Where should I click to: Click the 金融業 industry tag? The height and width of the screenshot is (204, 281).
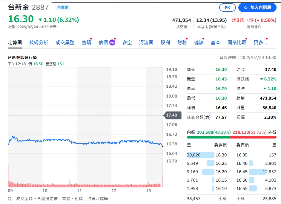pos(63,7)
